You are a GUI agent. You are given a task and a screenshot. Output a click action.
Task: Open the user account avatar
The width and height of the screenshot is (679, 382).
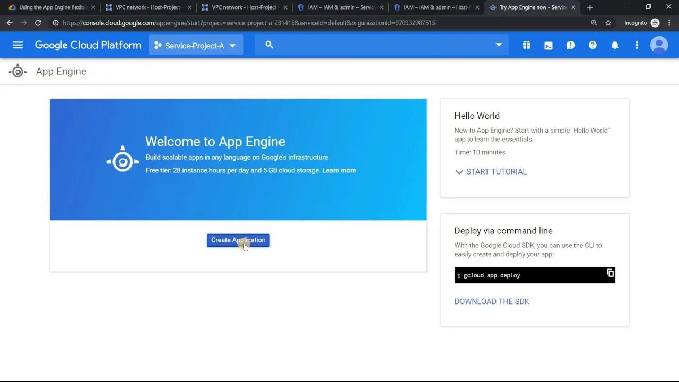[659, 45]
